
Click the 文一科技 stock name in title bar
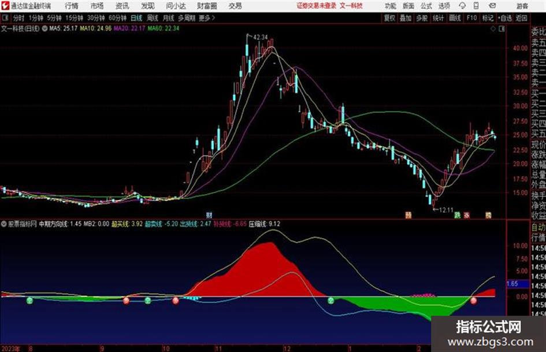point(351,6)
